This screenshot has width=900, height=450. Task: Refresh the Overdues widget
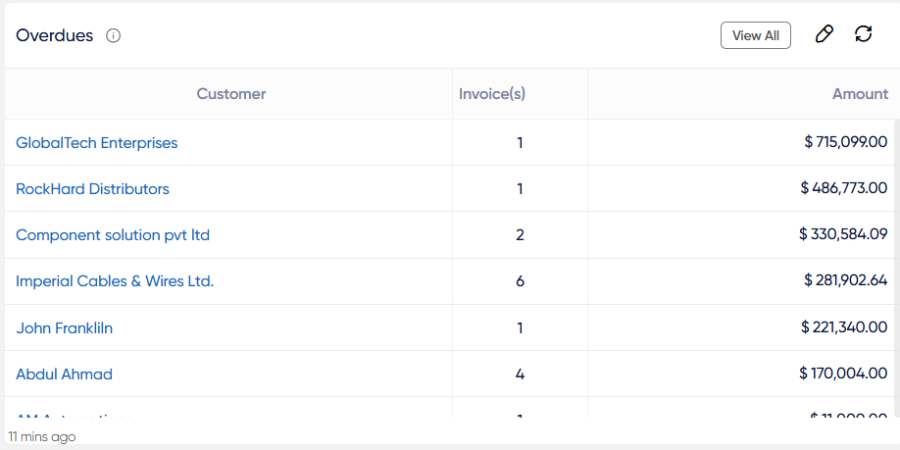pyautogui.click(x=864, y=34)
